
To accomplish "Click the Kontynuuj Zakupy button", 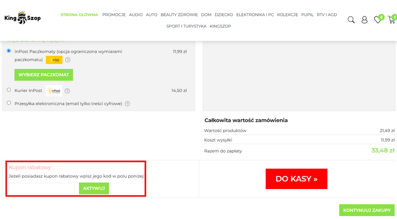I will point(367,210).
